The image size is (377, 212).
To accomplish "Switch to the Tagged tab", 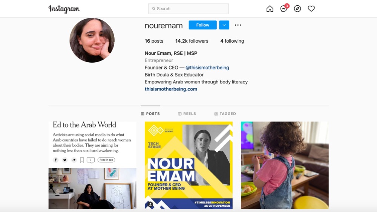I will pos(225,114).
